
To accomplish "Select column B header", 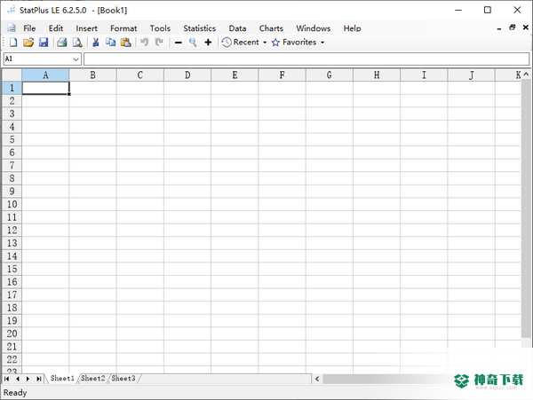I will pos(92,75).
